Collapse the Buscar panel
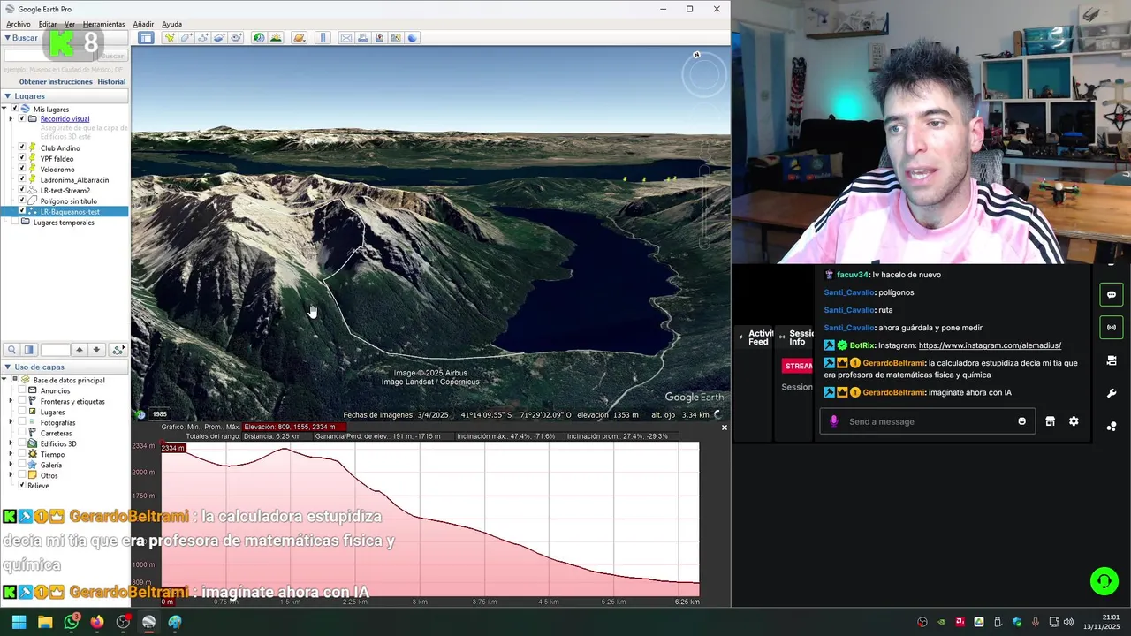The image size is (1131, 636). coord(7,38)
